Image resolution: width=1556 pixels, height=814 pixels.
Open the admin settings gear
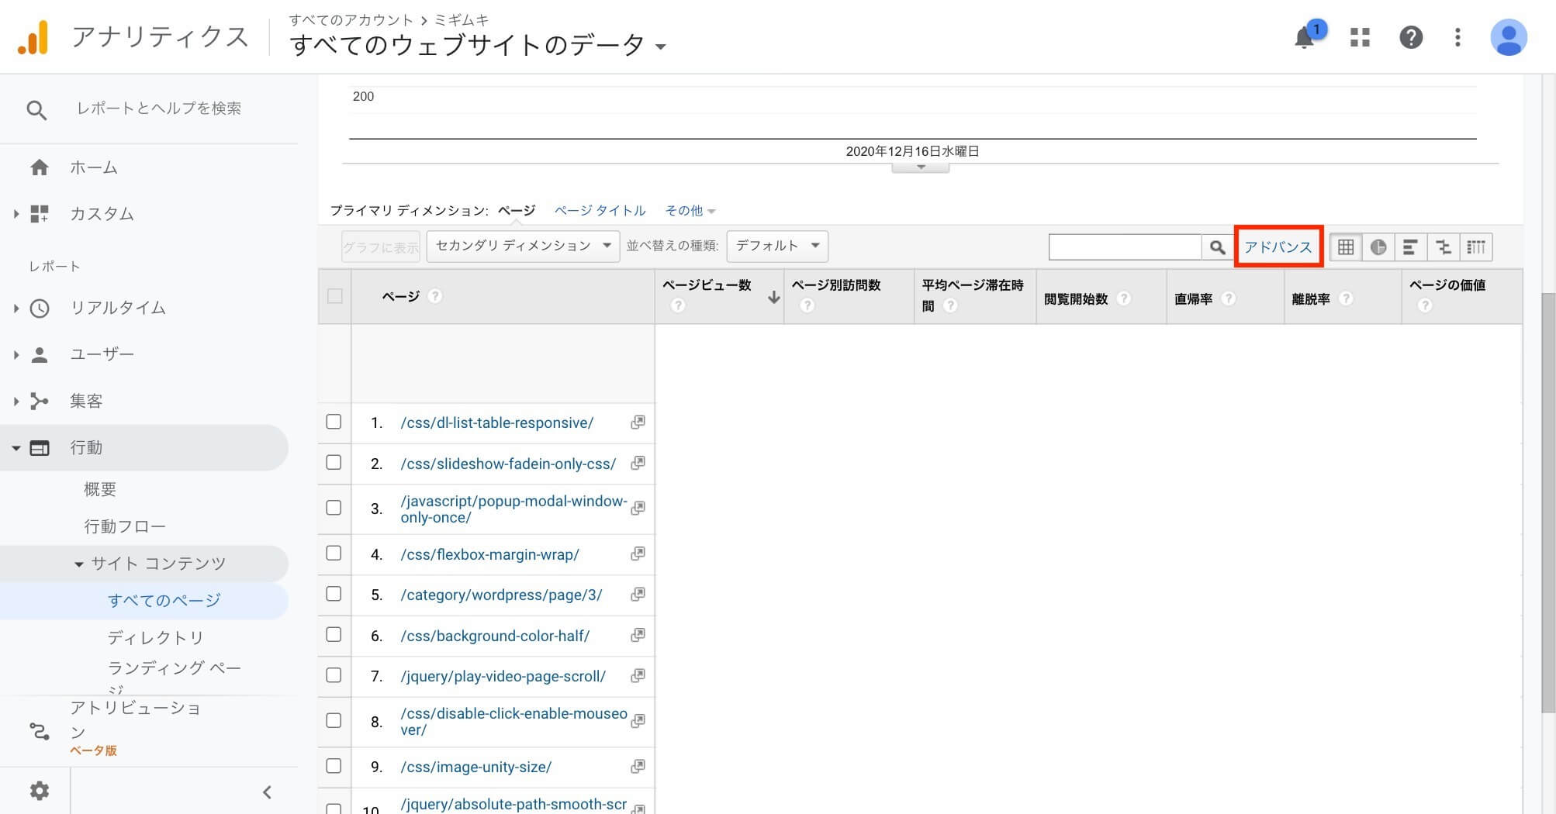40,791
